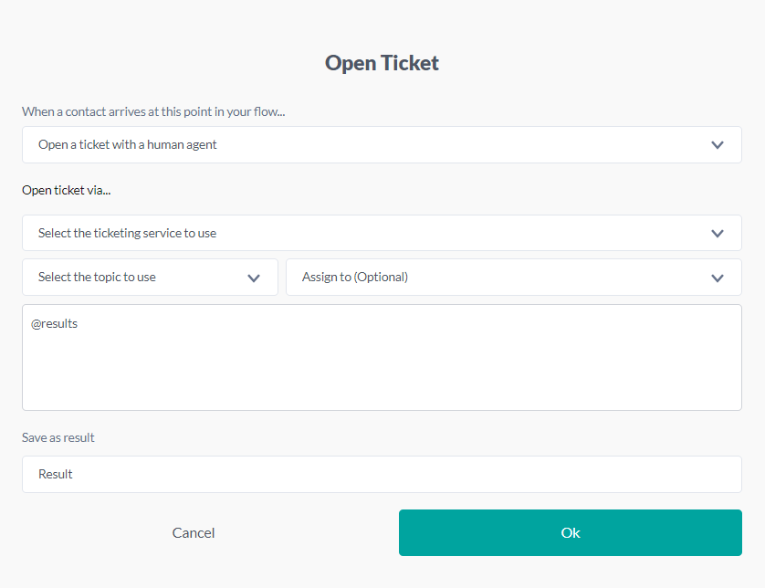The image size is (765, 588).
Task: Click the empty bottom area of the ticket body box
Action: click(382, 393)
